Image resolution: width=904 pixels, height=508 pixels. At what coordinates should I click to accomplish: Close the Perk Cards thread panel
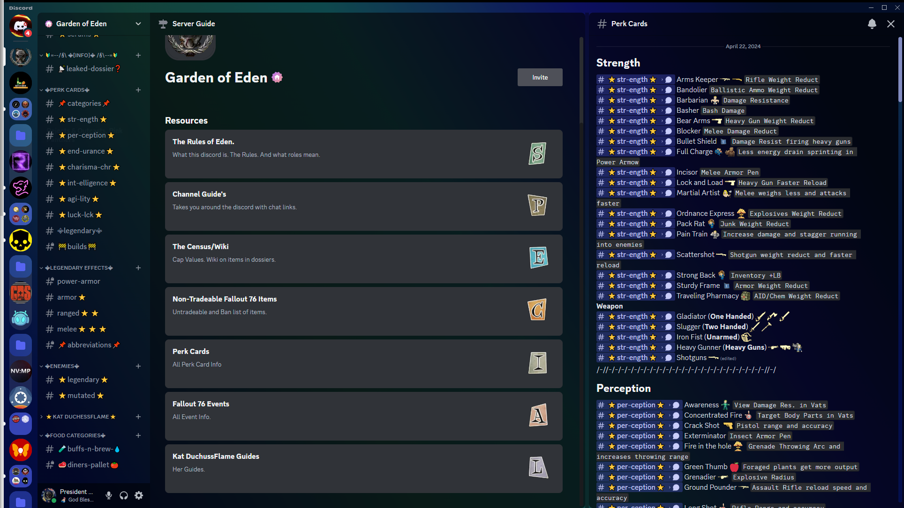[891, 24]
